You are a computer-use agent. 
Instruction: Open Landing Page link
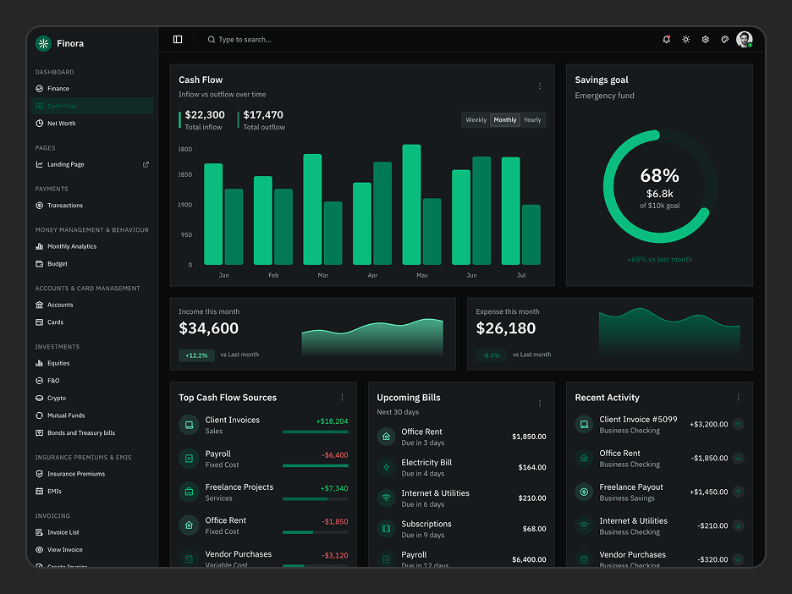pyautogui.click(x=92, y=164)
